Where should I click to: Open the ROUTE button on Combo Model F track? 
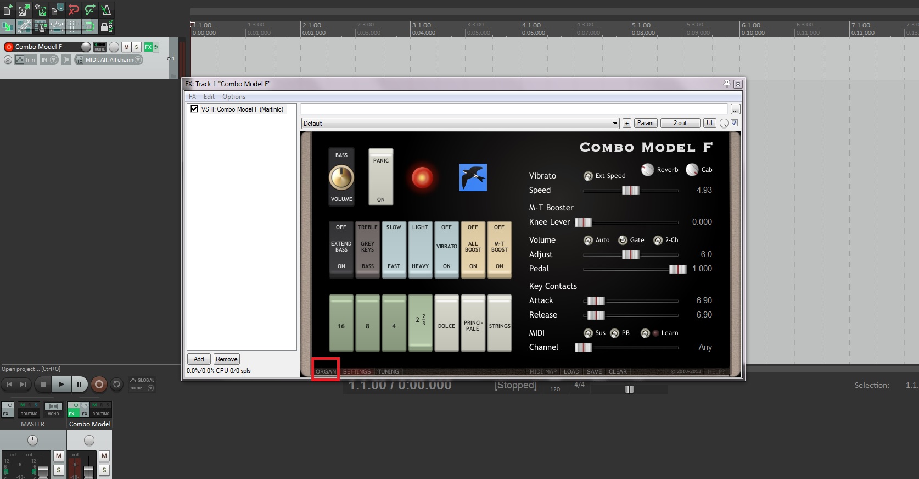(x=100, y=47)
